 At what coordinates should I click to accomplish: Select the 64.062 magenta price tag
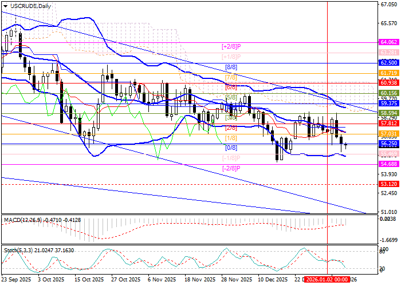pos(389,42)
